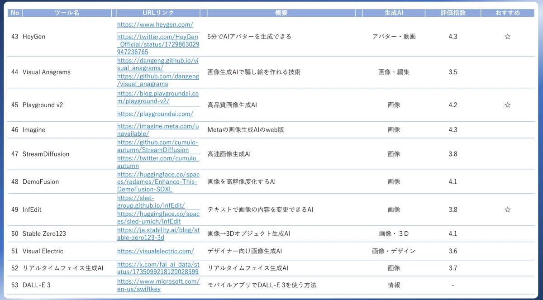
Task: Select the 画像・デザイン category cell
Action: point(394,251)
